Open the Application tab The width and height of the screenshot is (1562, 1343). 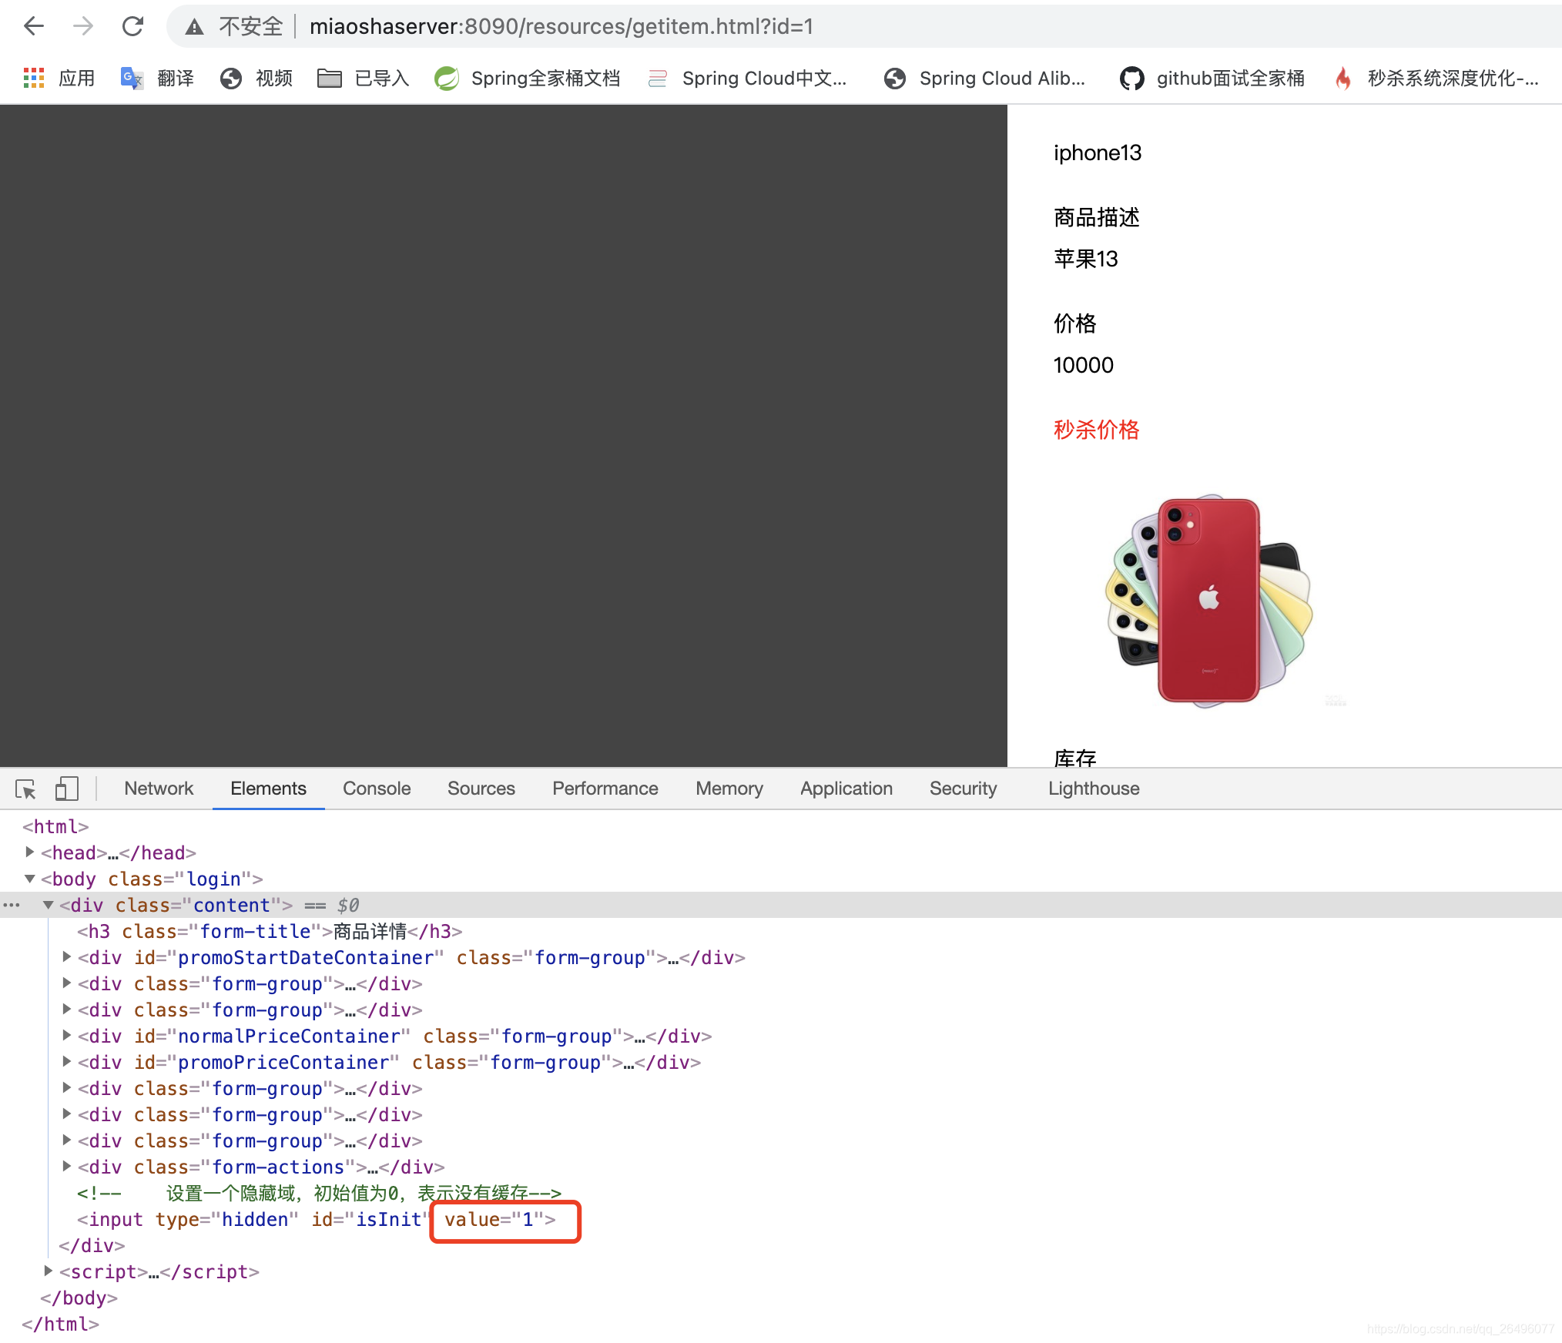[846, 789]
